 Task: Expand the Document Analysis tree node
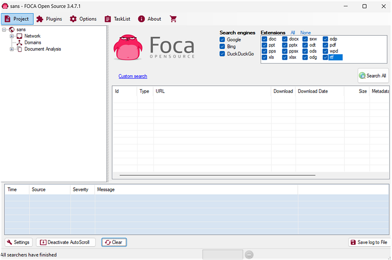(11, 49)
